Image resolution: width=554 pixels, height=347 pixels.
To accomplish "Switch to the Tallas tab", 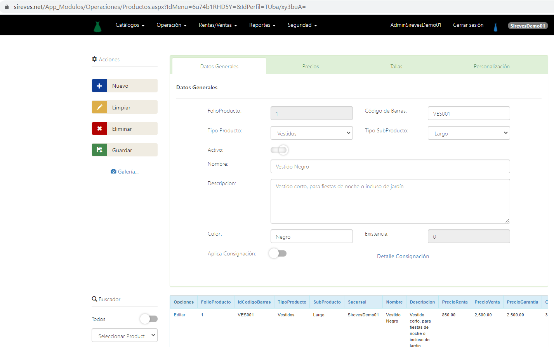I will (x=396, y=66).
